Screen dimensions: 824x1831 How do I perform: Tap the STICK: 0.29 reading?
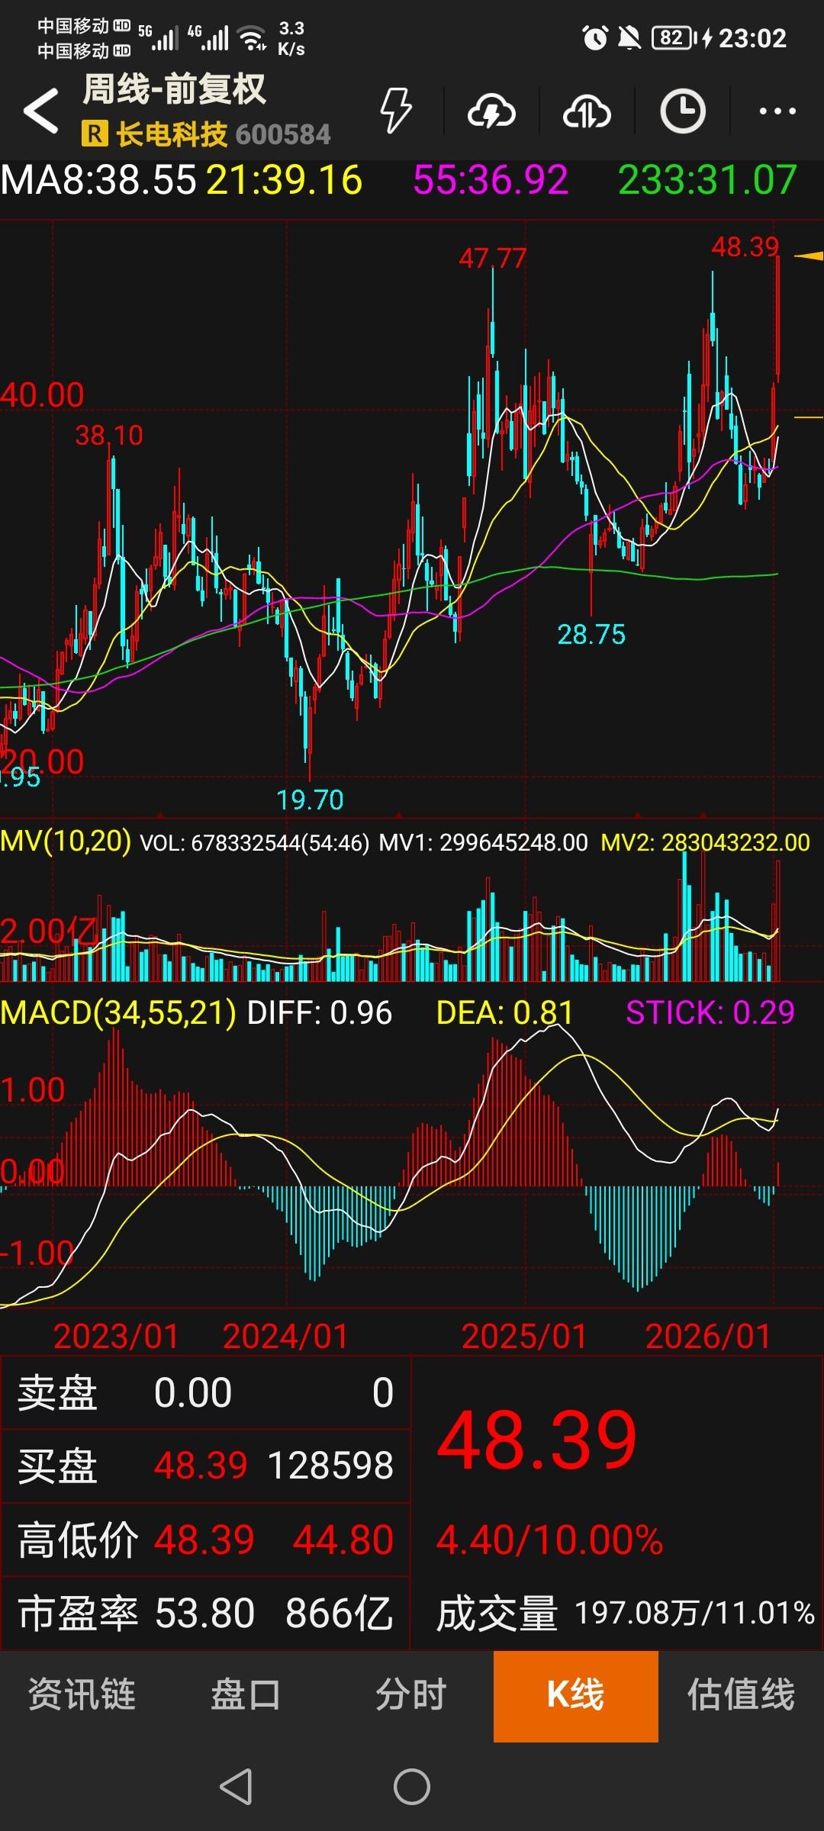pyautogui.click(x=710, y=1013)
